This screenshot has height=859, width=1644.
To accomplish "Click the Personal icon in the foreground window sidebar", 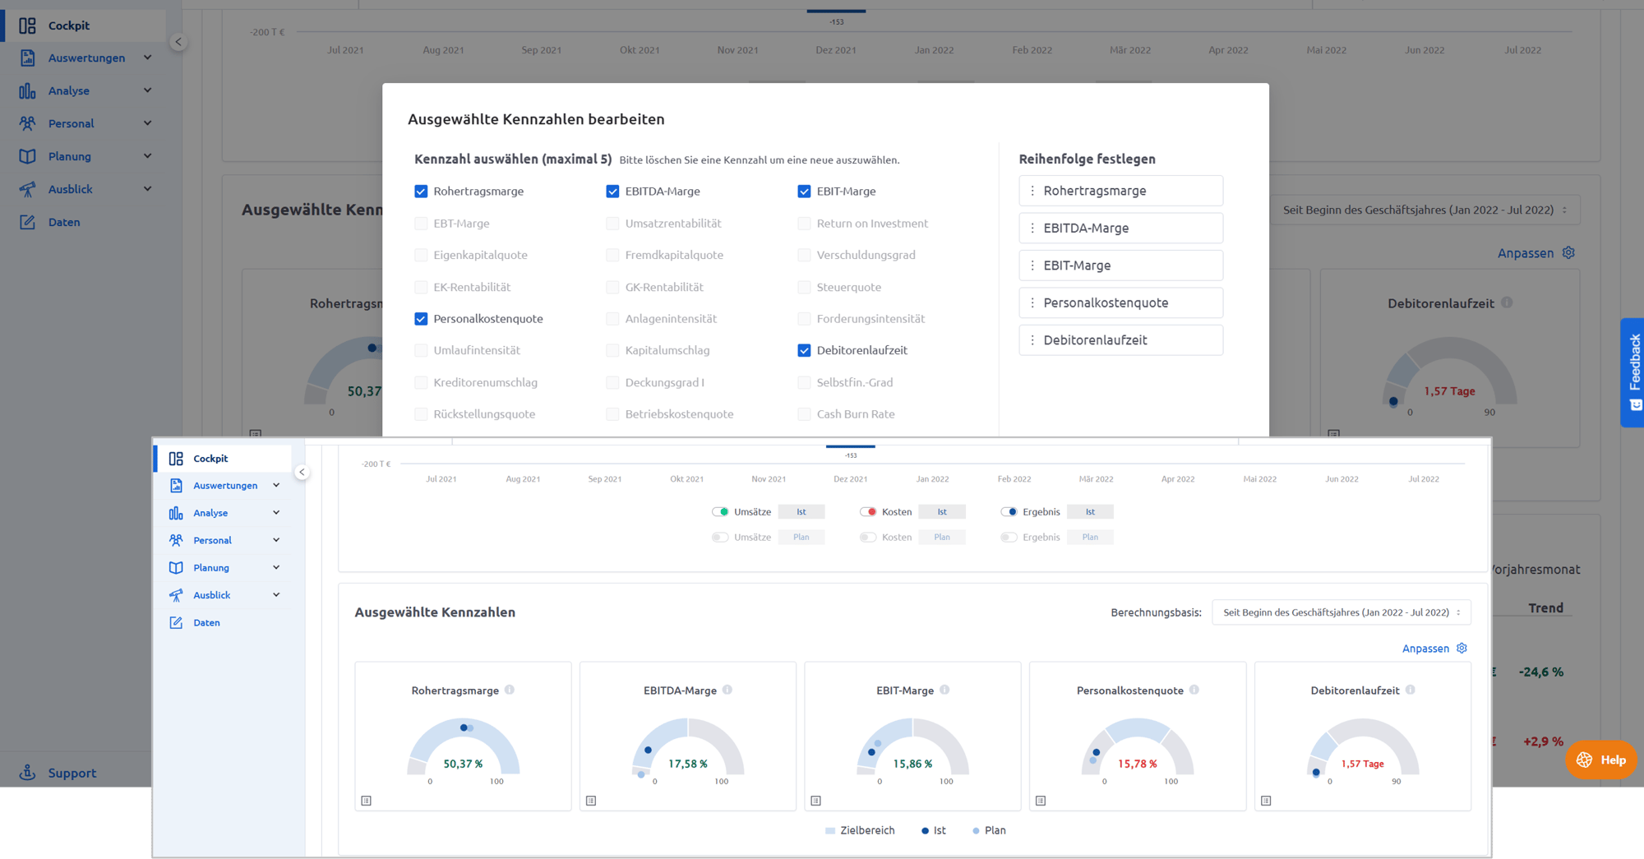I will tap(176, 540).
